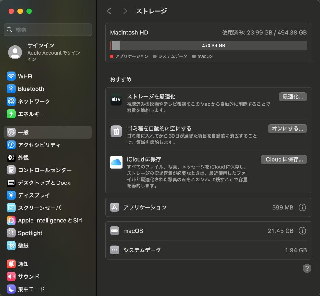320x296 pixels.
Task: Open スクリーンセーバ settings
Action: 48,208
